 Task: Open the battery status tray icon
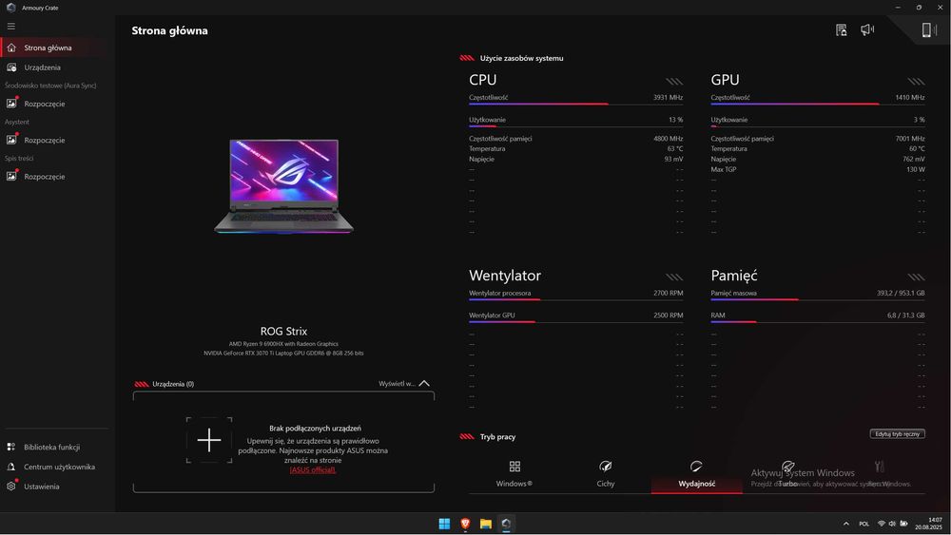(x=903, y=524)
